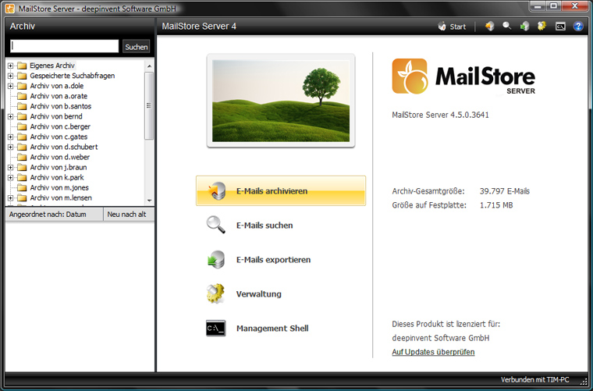Click the folder icon of Archiv von m.jones
Screen dimensions: 593x391
(22, 188)
